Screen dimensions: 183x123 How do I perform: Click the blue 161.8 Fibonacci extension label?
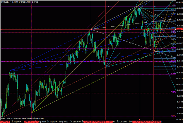click(174, 69)
